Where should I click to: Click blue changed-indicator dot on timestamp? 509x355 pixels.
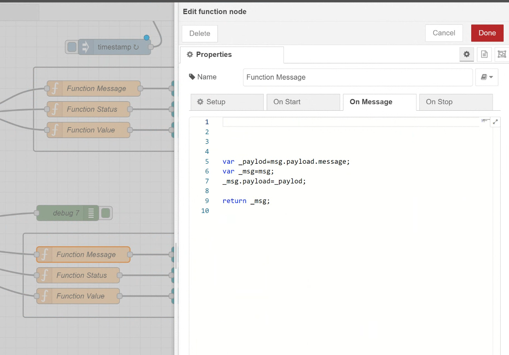click(x=147, y=37)
